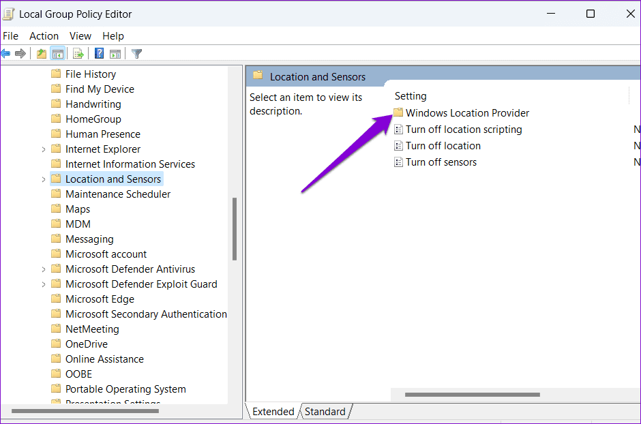Switch to the Standard tab
The image size is (641, 424).
[325, 411]
